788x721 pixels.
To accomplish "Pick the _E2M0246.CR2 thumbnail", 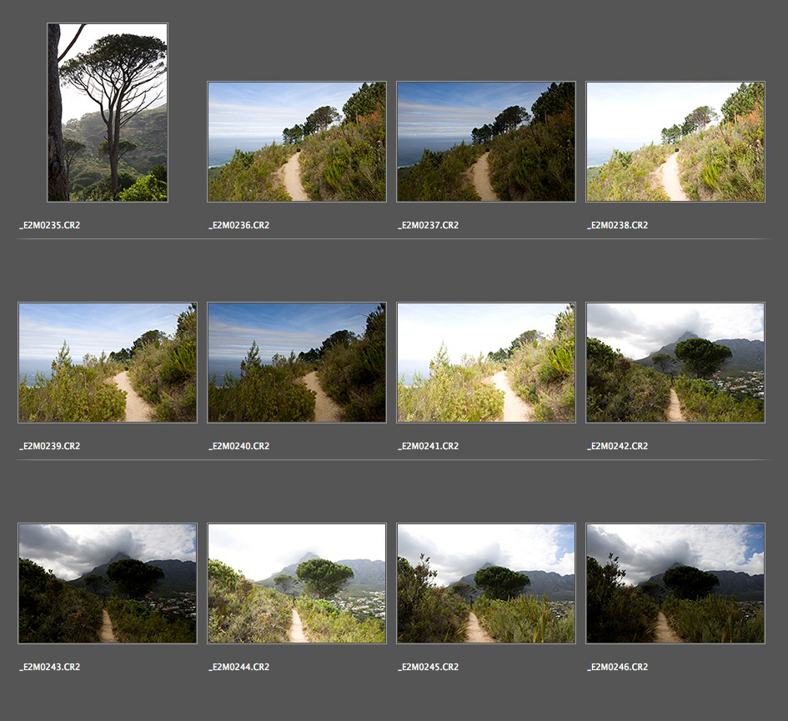I will [x=675, y=583].
